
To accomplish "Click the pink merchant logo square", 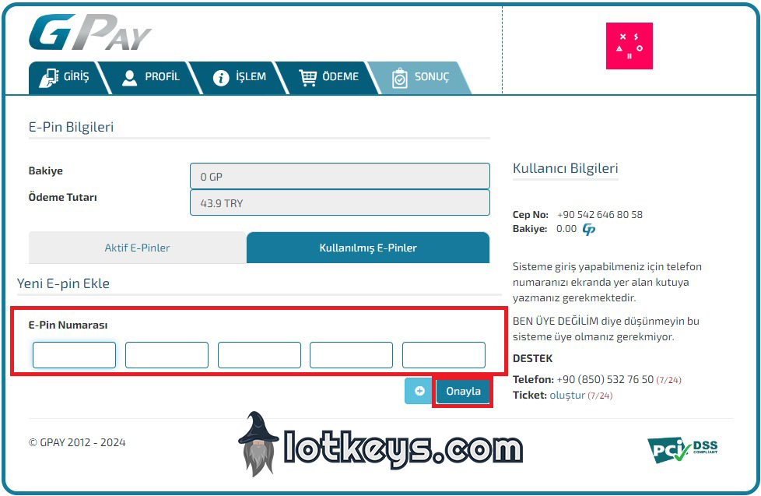I will coord(629,46).
